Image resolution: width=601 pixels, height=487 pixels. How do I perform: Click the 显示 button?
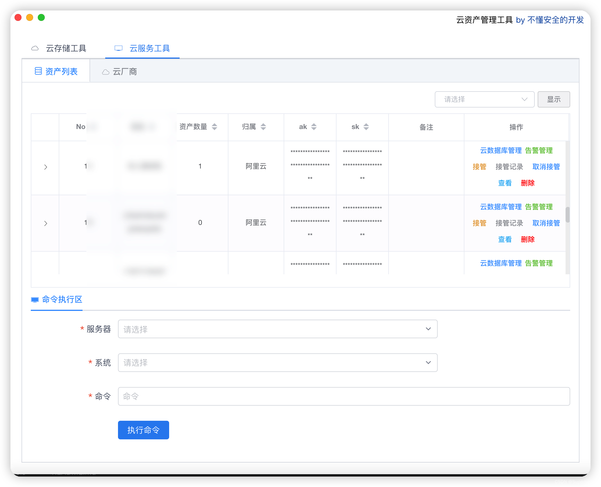point(554,99)
